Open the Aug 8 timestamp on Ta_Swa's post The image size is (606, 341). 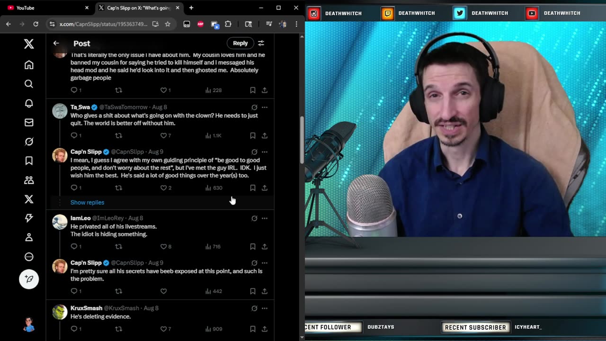pyautogui.click(x=160, y=107)
